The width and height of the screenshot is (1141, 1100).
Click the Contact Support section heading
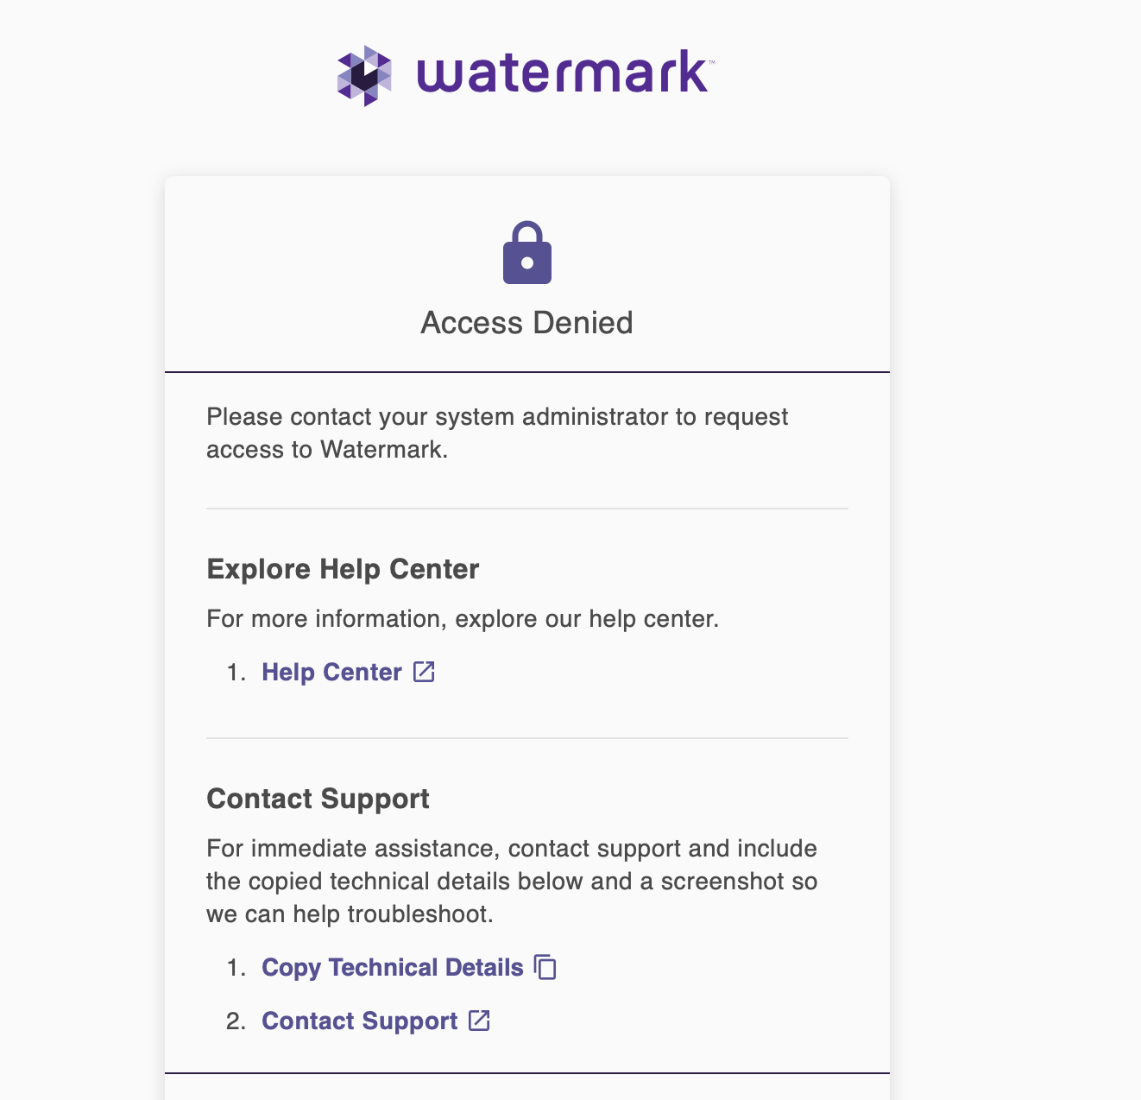coord(318,799)
